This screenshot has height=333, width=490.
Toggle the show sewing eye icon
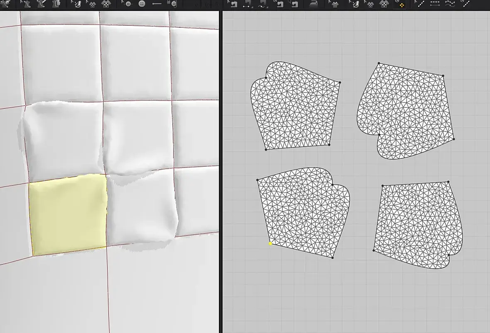pos(279,4)
